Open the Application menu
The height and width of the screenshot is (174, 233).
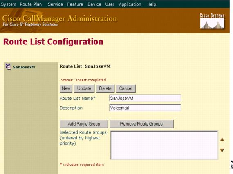pyautogui.click(x=130, y=4)
